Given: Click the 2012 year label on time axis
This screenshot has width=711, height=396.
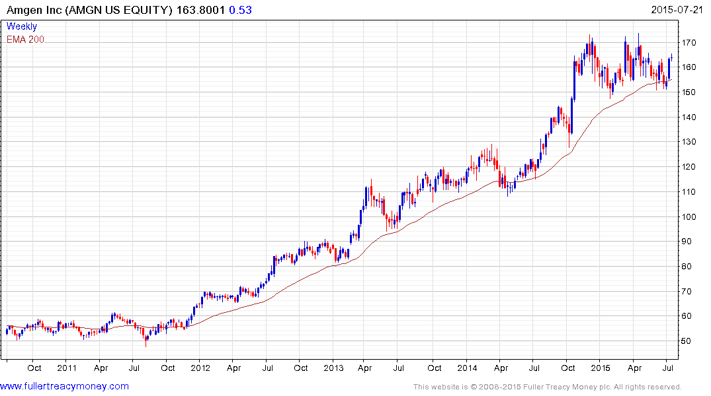Looking at the screenshot, I should point(200,368).
